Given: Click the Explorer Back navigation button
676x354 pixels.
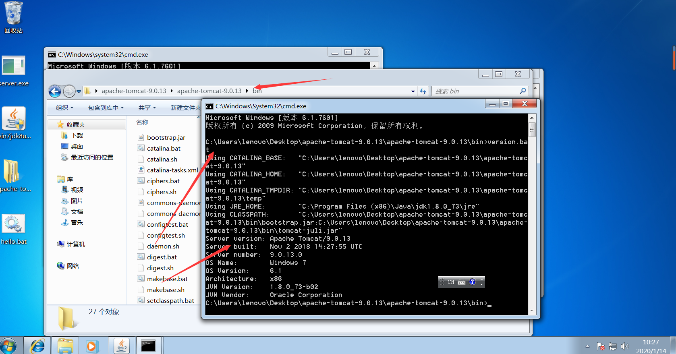Looking at the screenshot, I should [55, 91].
